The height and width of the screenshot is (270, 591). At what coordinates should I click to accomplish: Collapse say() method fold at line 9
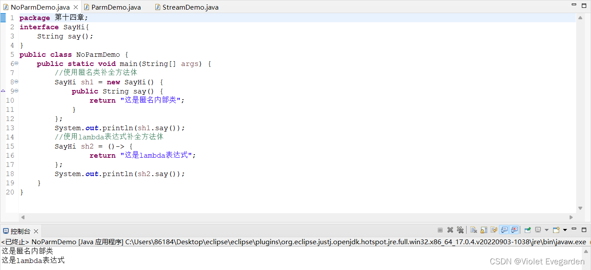pos(16,91)
